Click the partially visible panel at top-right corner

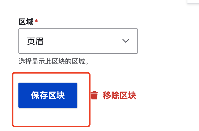click(193, 2)
